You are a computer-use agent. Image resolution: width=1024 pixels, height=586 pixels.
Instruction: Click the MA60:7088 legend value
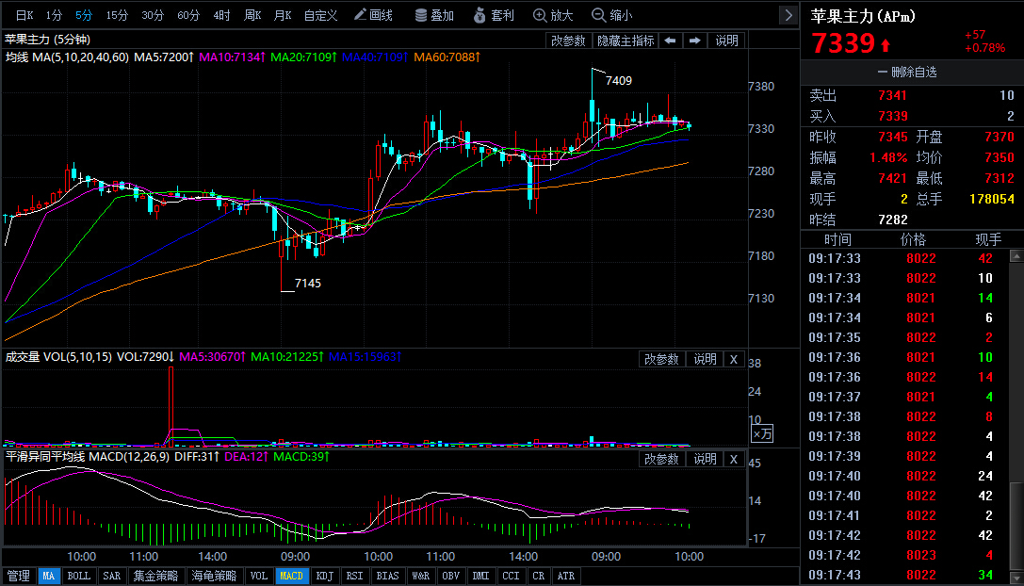447,57
